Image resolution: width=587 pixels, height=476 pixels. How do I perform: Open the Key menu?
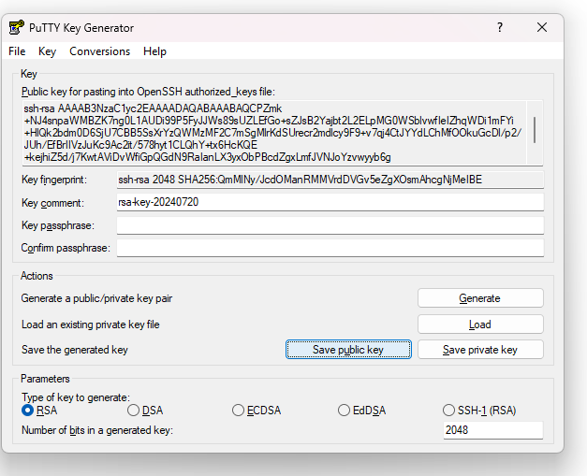(x=47, y=51)
